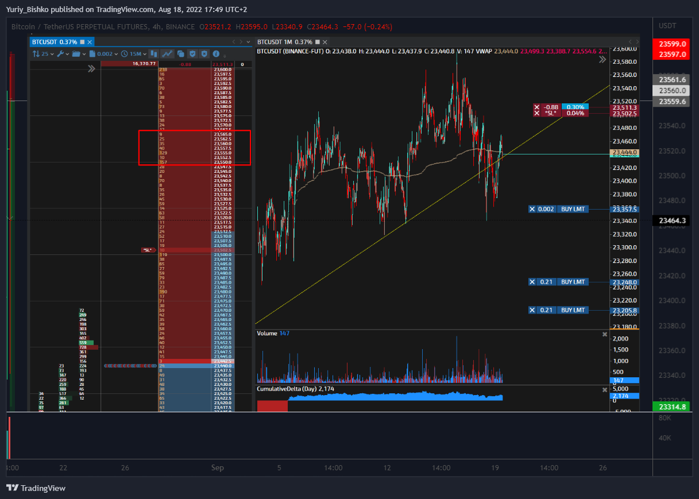Click the 16,370.77 value in the DOM header
The height and width of the screenshot is (499, 699).
tap(144, 64)
